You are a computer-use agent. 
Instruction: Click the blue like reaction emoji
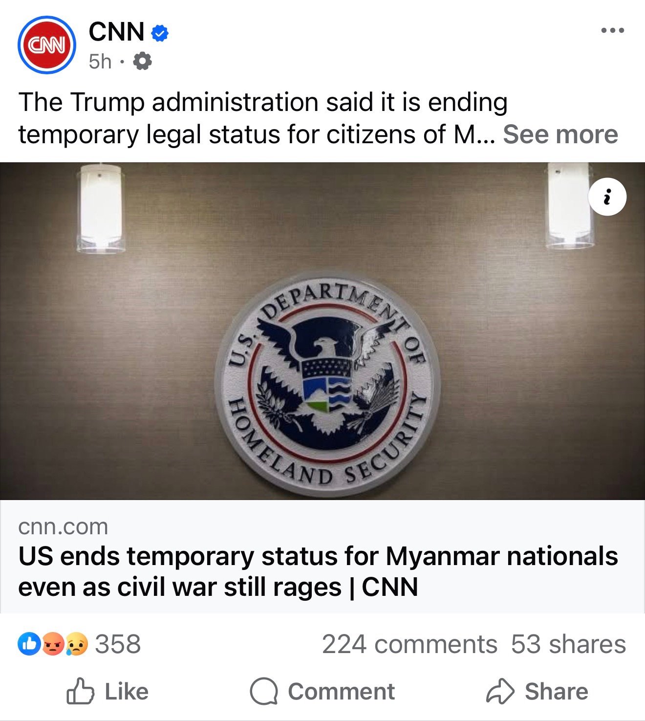coord(29,644)
